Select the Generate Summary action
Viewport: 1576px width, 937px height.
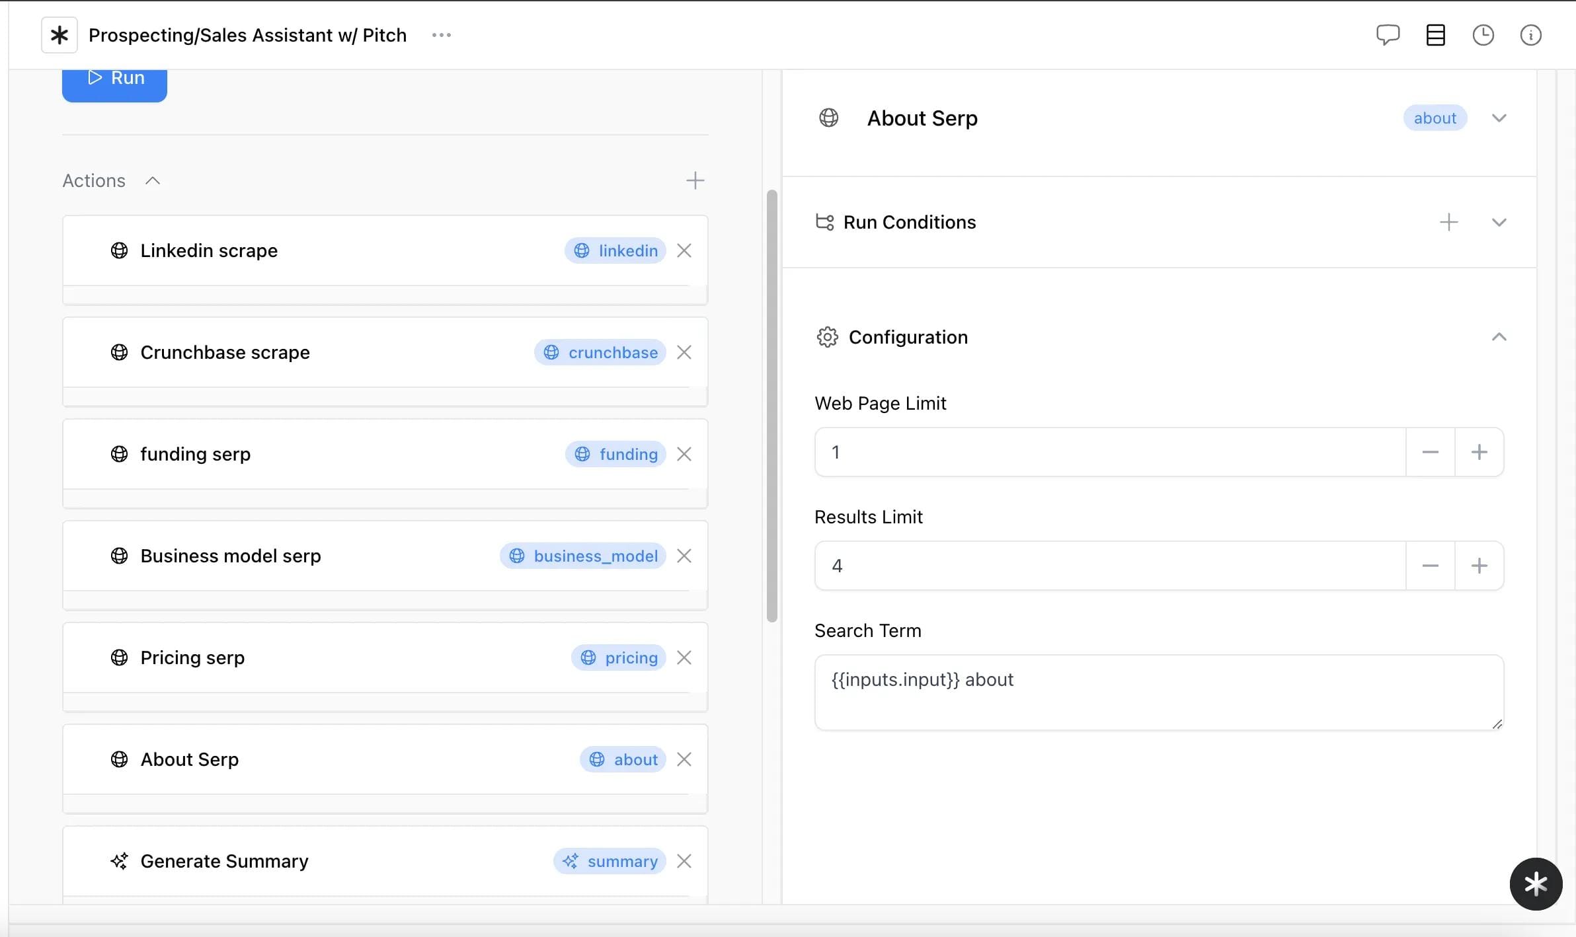385,861
